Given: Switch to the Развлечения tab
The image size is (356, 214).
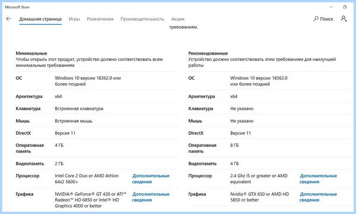Looking at the screenshot, I should point(100,19).
